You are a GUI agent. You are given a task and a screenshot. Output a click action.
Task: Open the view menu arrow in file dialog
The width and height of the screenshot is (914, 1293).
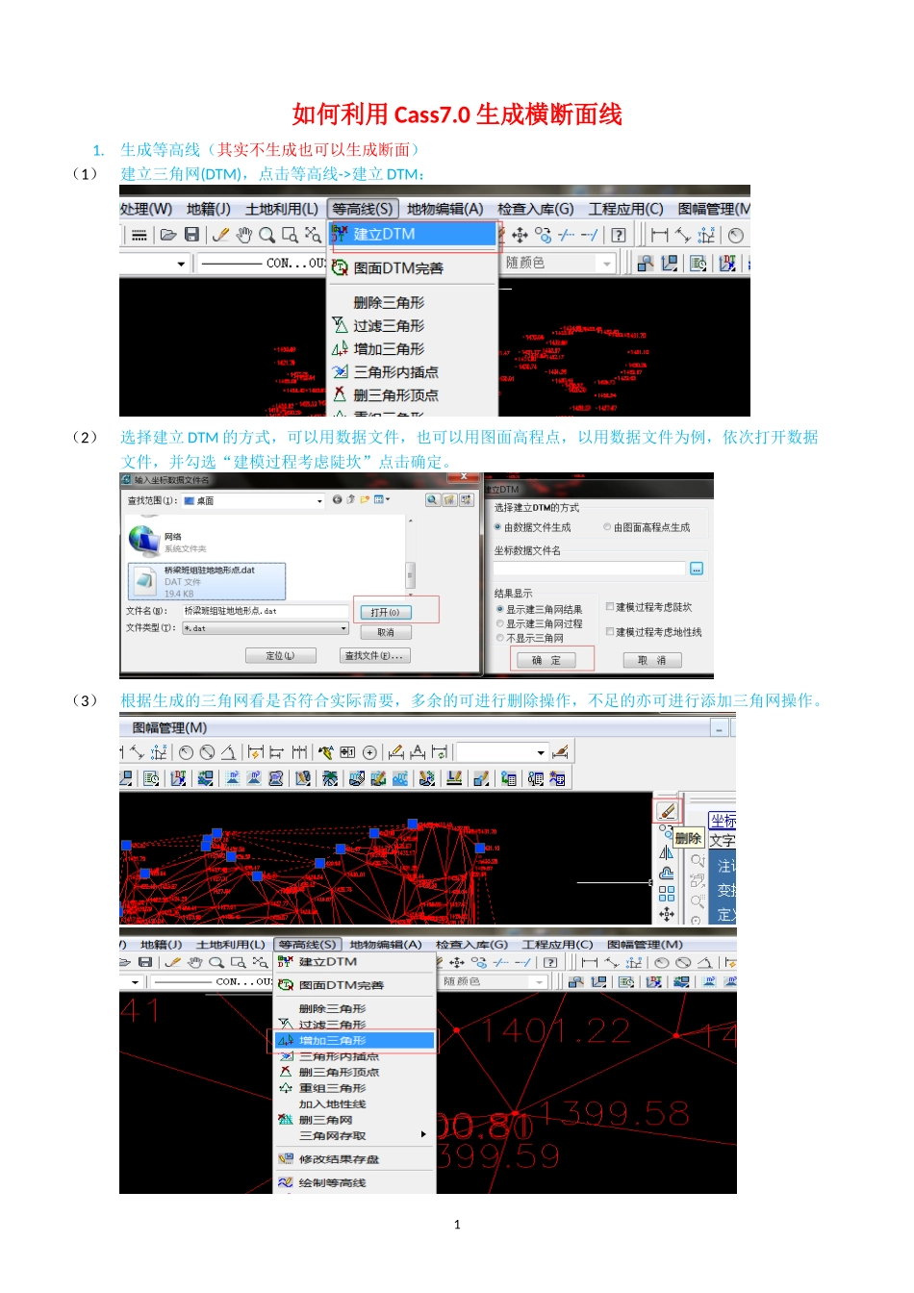coord(389,499)
